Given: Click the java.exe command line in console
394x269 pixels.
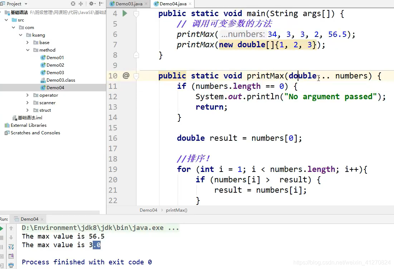Looking at the screenshot, I should (x=100, y=228).
